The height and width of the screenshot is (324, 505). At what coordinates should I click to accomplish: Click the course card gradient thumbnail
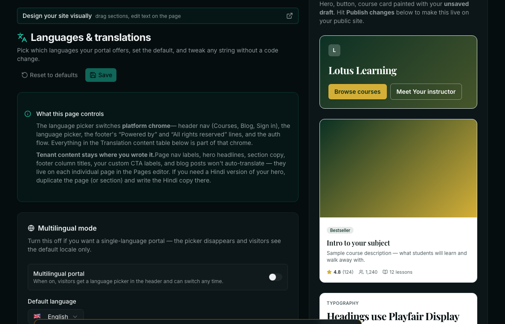398,168
